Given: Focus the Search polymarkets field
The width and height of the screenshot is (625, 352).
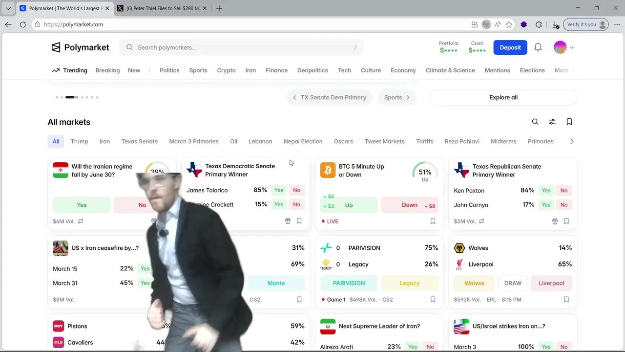Looking at the screenshot, I should (x=241, y=47).
